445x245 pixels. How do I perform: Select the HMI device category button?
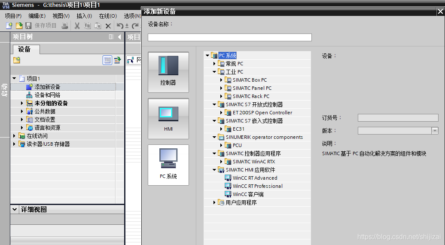click(168, 119)
